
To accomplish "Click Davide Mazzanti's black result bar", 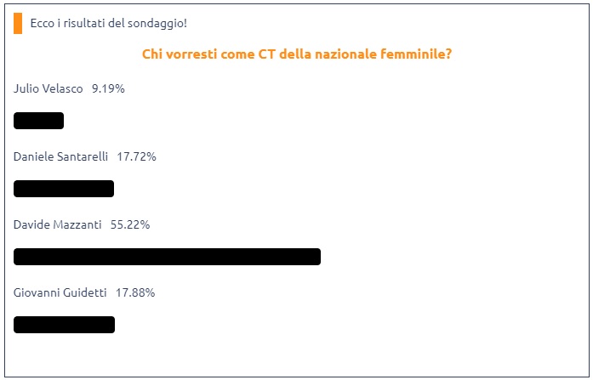I will (x=167, y=257).
